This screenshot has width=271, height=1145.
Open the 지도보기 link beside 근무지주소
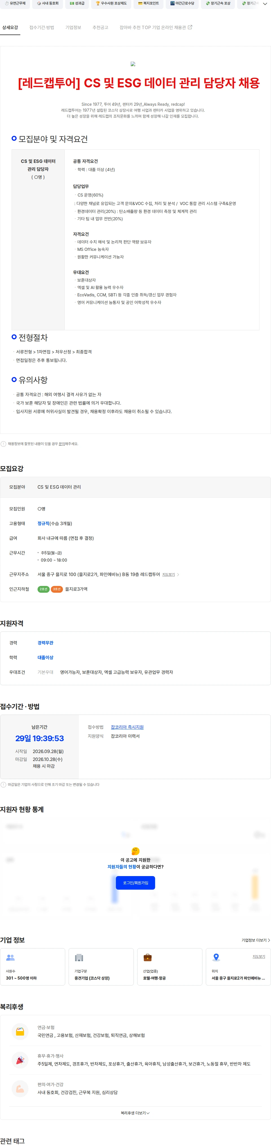(169, 574)
